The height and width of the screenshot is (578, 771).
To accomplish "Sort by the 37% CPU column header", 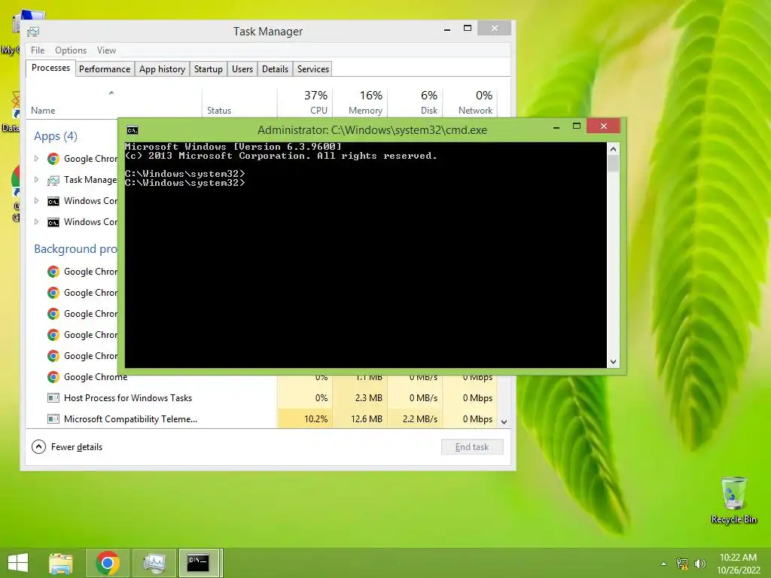I will point(305,102).
